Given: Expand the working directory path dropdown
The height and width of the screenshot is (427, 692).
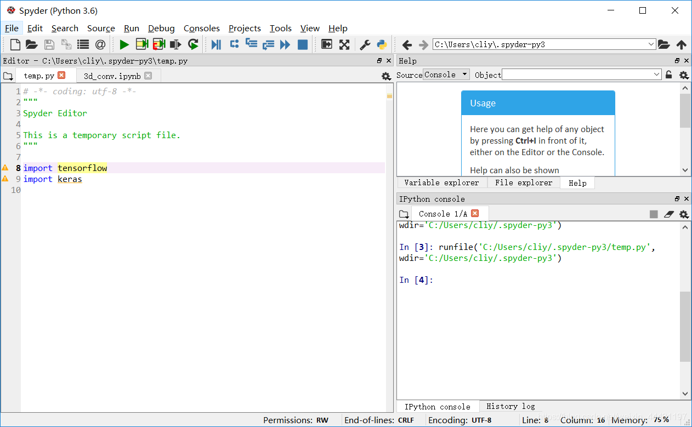Looking at the screenshot, I should (651, 44).
